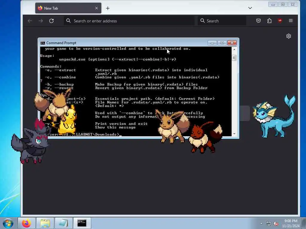Click the '--backup' command text
This screenshot has width=306, height=229.
pos(64,84)
